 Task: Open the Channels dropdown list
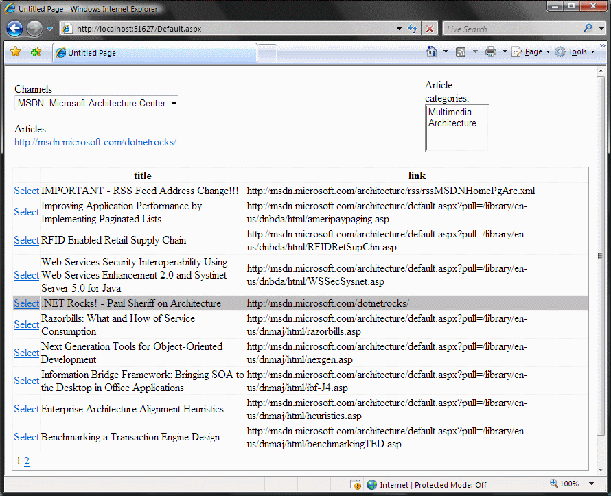tap(96, 103)
